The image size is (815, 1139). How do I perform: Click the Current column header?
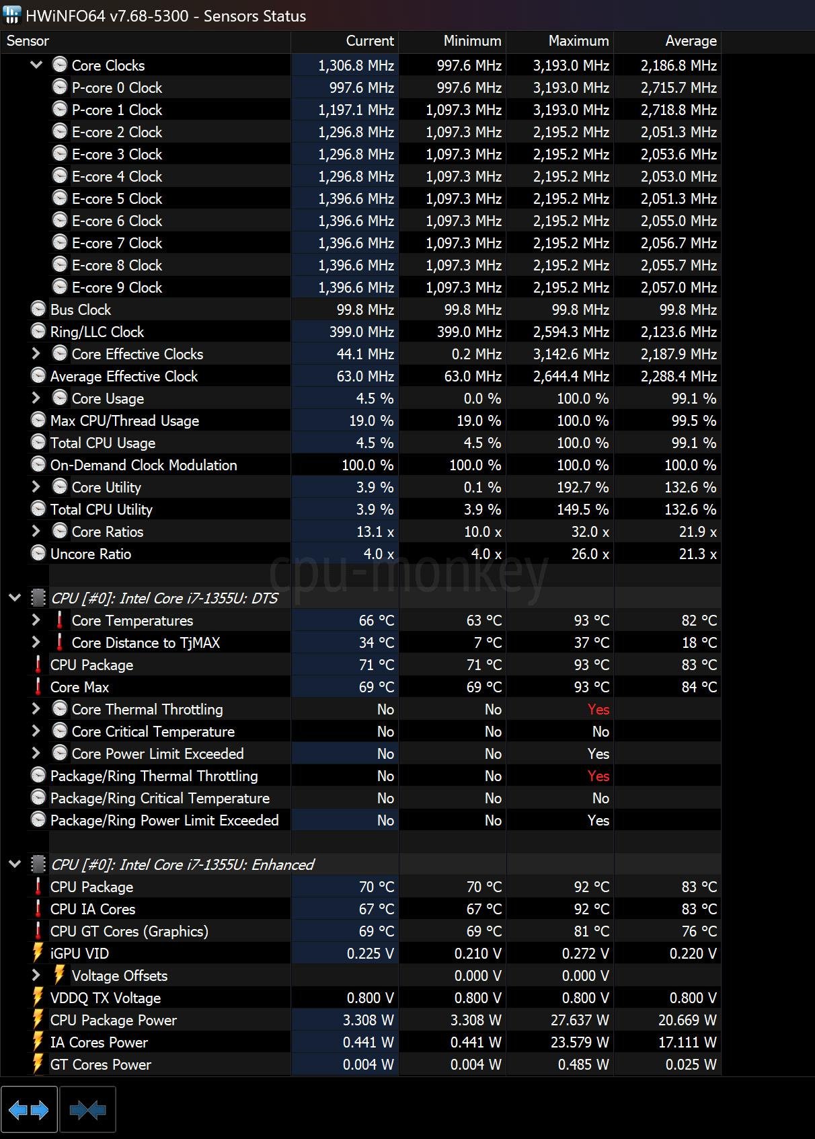[345, 41]
